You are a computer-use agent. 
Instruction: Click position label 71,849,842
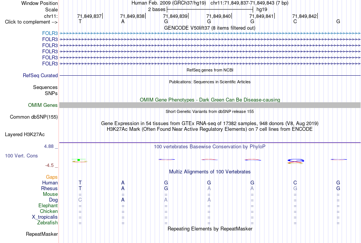pyautogui.click(x=305, y=16)
